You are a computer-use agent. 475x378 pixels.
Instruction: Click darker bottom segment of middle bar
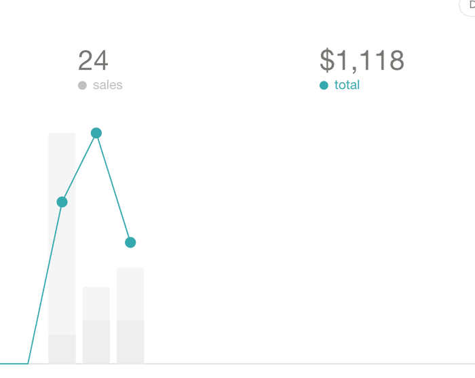[96, 341]
